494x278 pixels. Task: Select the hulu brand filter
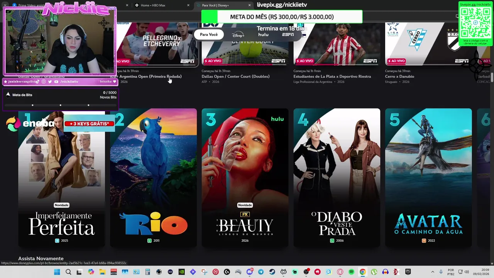(264, 35)
